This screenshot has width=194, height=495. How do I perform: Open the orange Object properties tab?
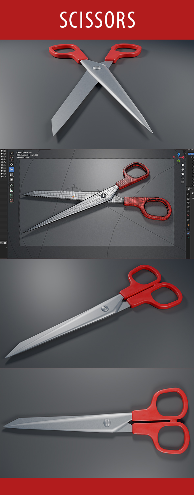188,225
